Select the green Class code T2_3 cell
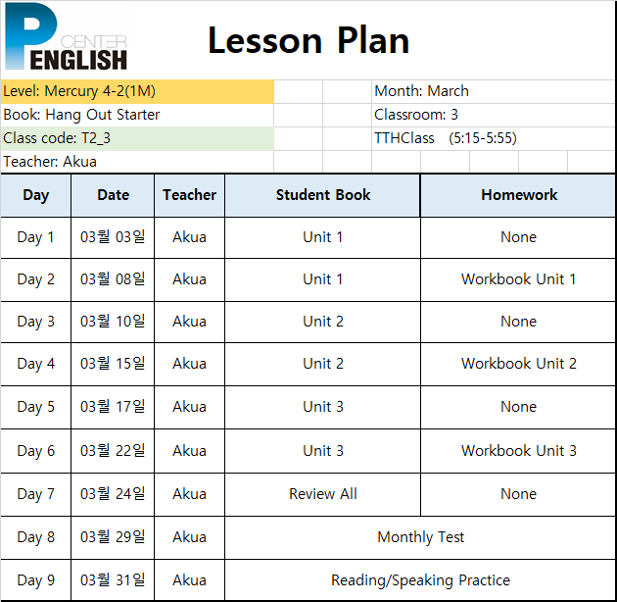617x602 pixels. (x=137, y=138)
